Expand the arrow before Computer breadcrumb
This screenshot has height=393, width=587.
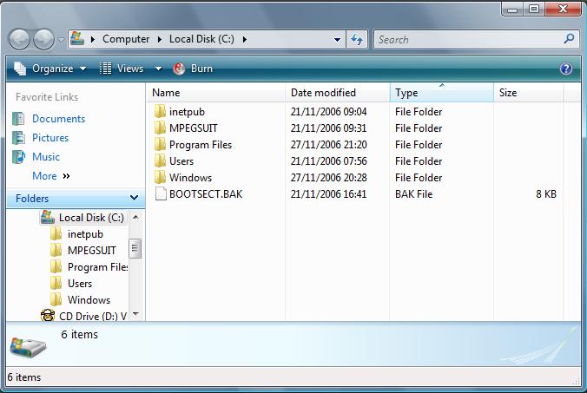93,39
